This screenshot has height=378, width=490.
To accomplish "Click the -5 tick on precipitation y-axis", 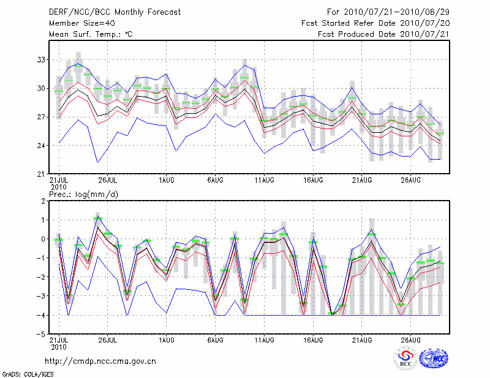I will click(41, 335).
